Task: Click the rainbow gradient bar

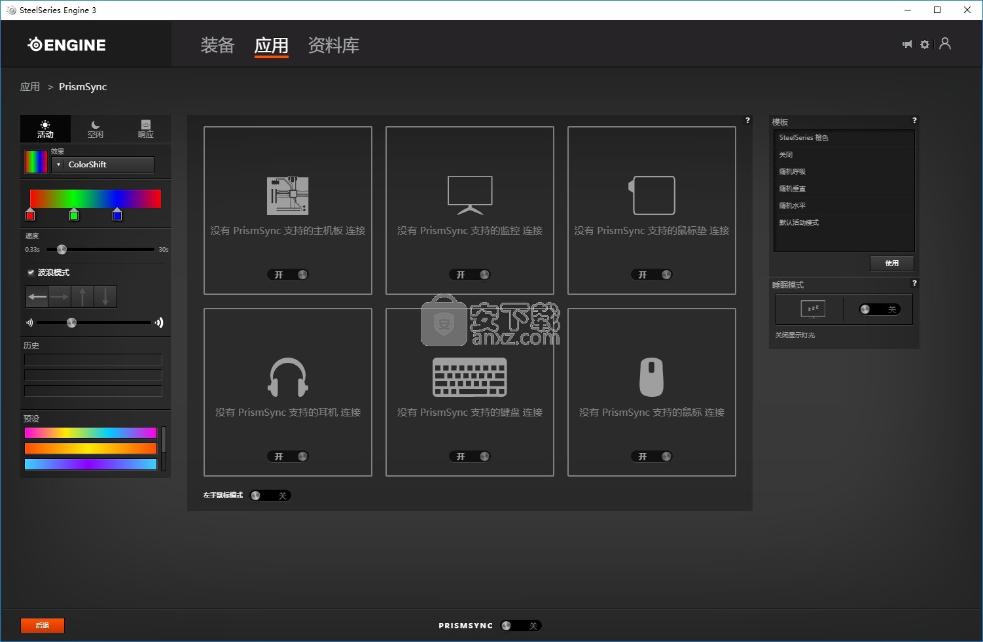Action: tap(96, 199)
